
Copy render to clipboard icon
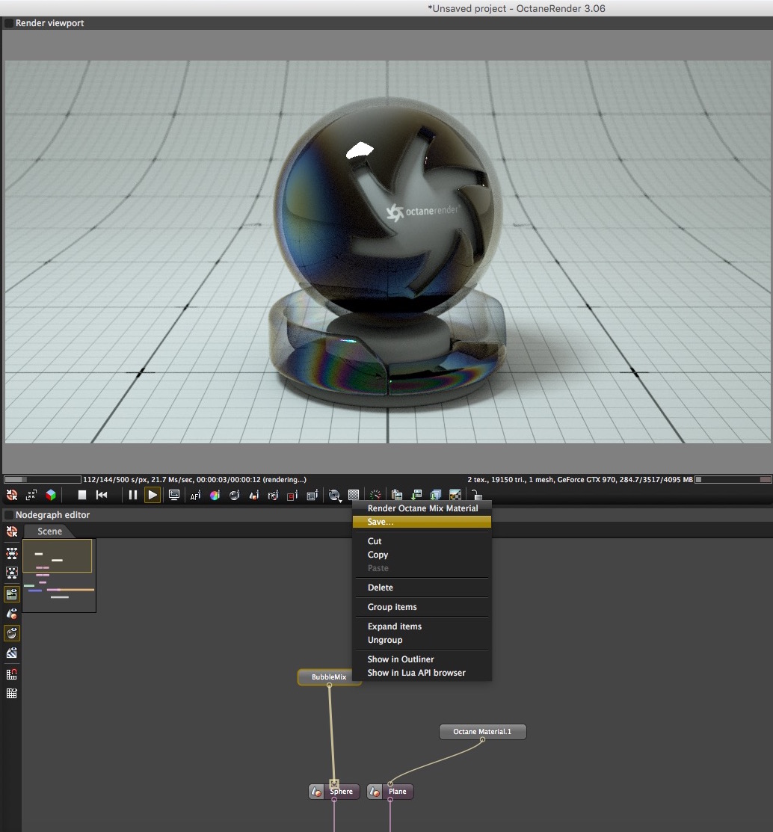click(397, 495)
